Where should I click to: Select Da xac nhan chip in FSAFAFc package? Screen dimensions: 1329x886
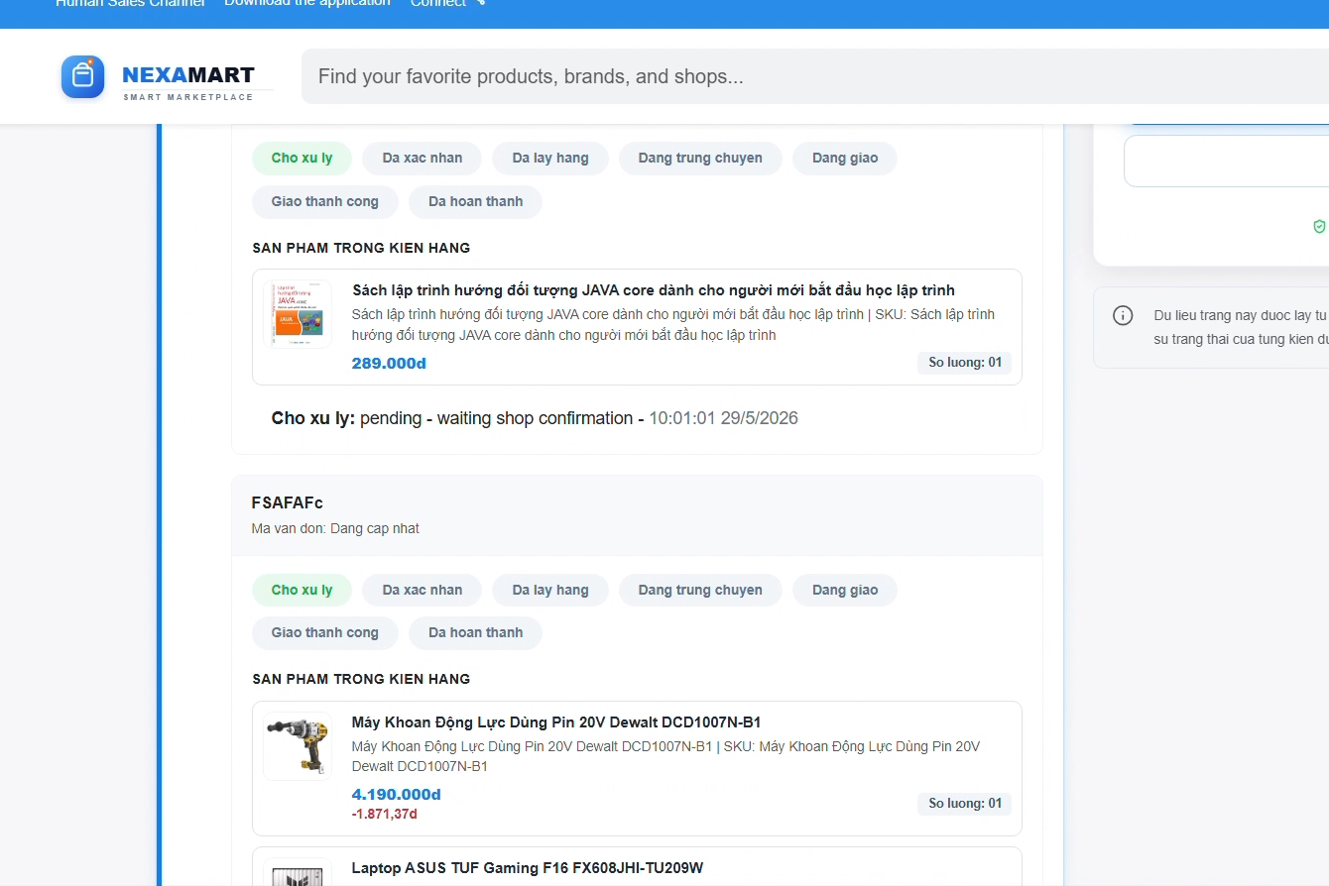click(423, 590)
